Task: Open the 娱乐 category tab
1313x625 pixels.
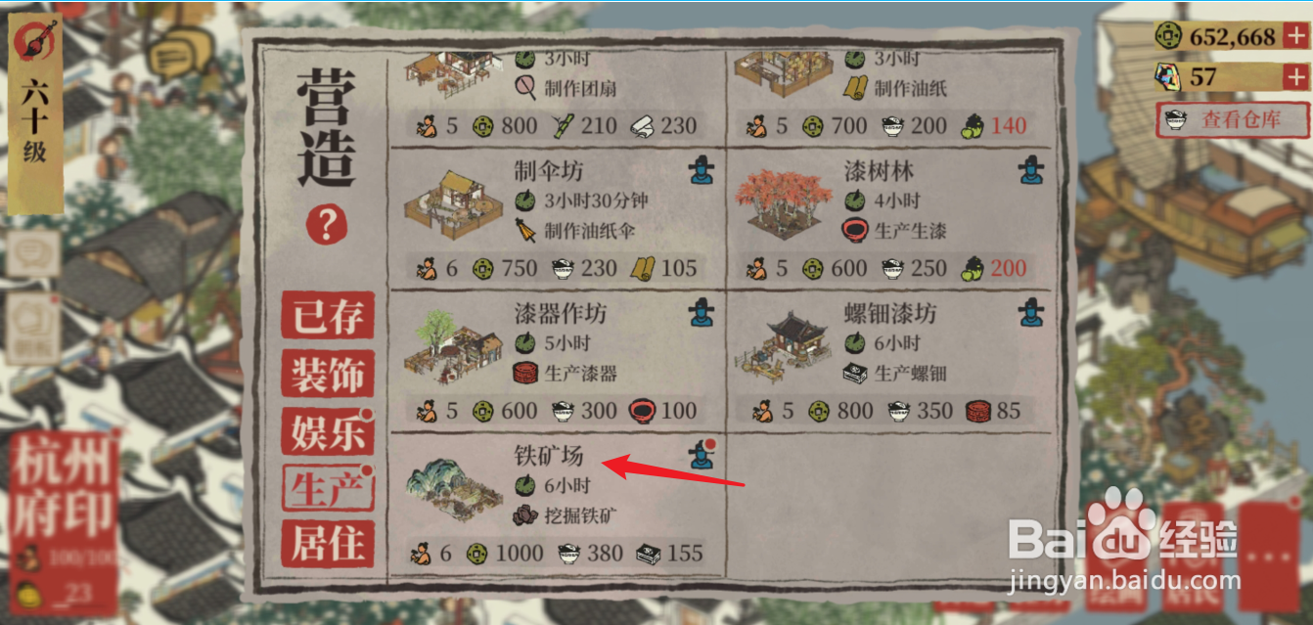Action: (328, 431)
